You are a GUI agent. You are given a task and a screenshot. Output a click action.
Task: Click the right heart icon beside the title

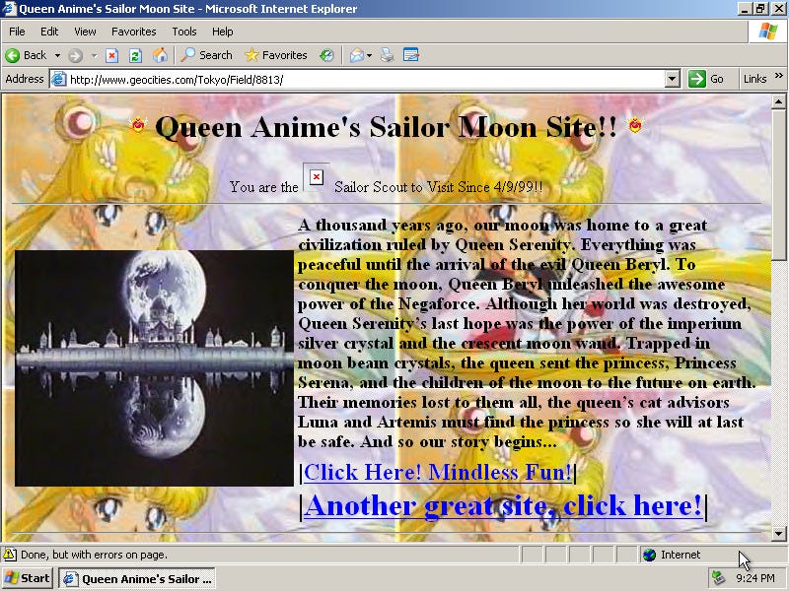tap(635, 125)
